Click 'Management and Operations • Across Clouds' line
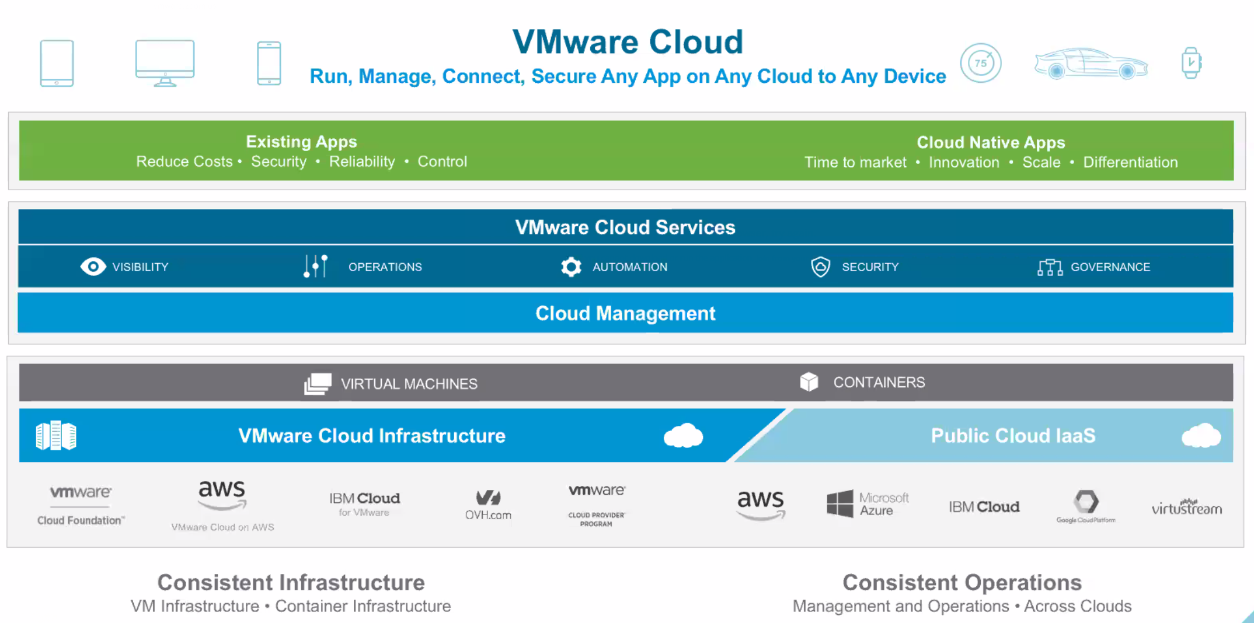The width and height of the screenshot is (1254, 623). pyautogui.click(x=962, y=606)
